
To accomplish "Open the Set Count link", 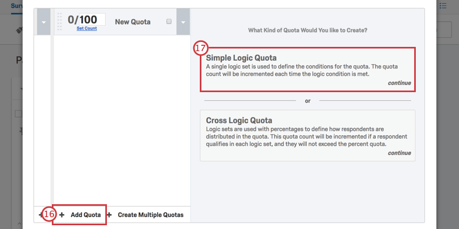I will [x=86, y=29].
